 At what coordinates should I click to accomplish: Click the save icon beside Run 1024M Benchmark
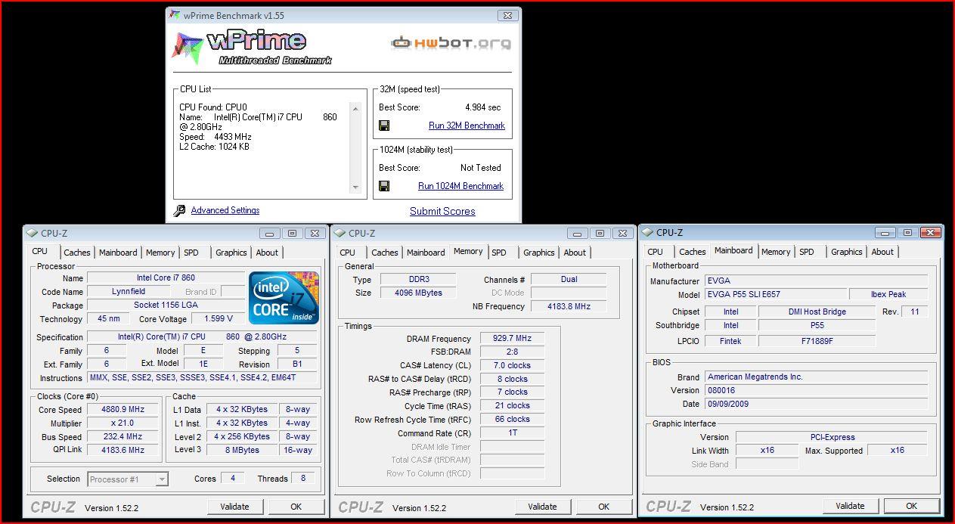click(384, 186)
